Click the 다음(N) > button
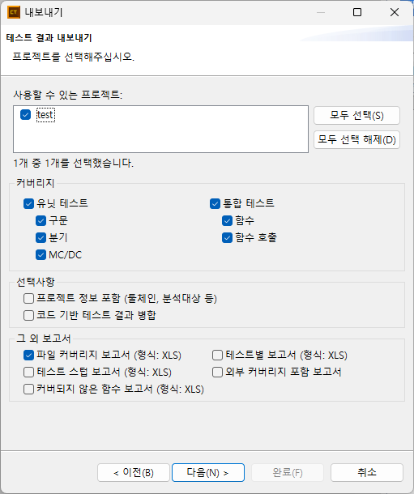The height and width of the screenshot is (494, 414). coord(208,473)
